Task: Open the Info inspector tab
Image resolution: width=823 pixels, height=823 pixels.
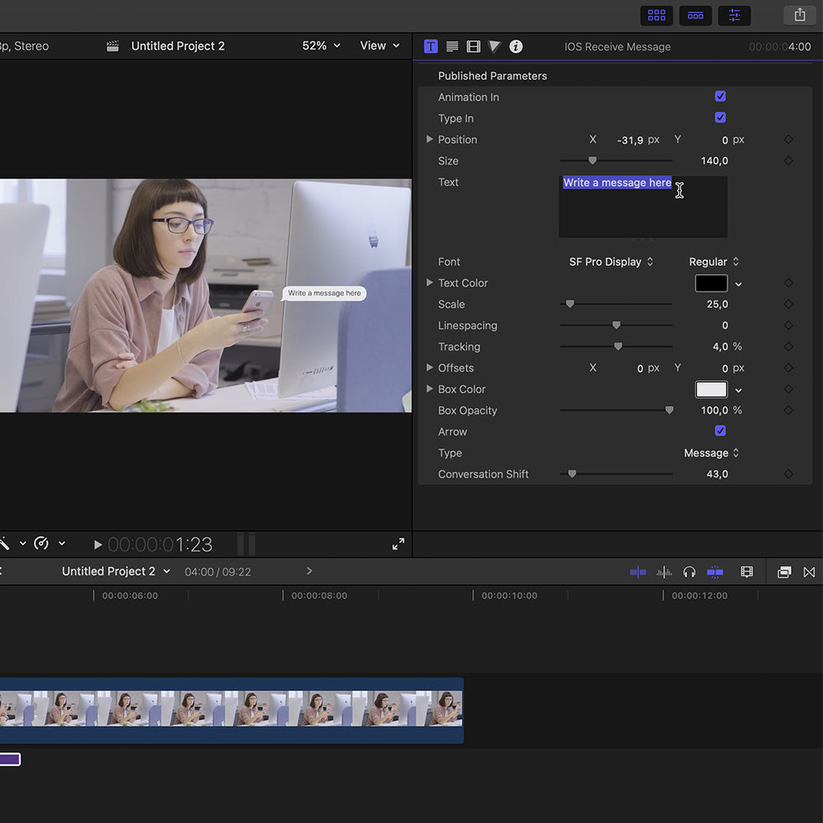Action: [x=516, y=47]
